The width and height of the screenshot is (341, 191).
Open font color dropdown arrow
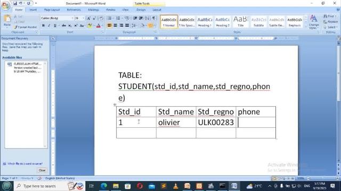coord(102,25)
